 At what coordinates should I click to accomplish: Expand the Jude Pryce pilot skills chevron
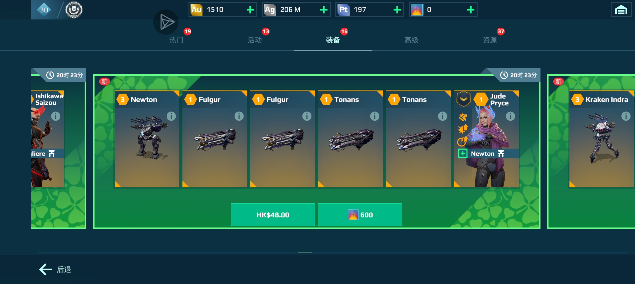pos(463,99)
